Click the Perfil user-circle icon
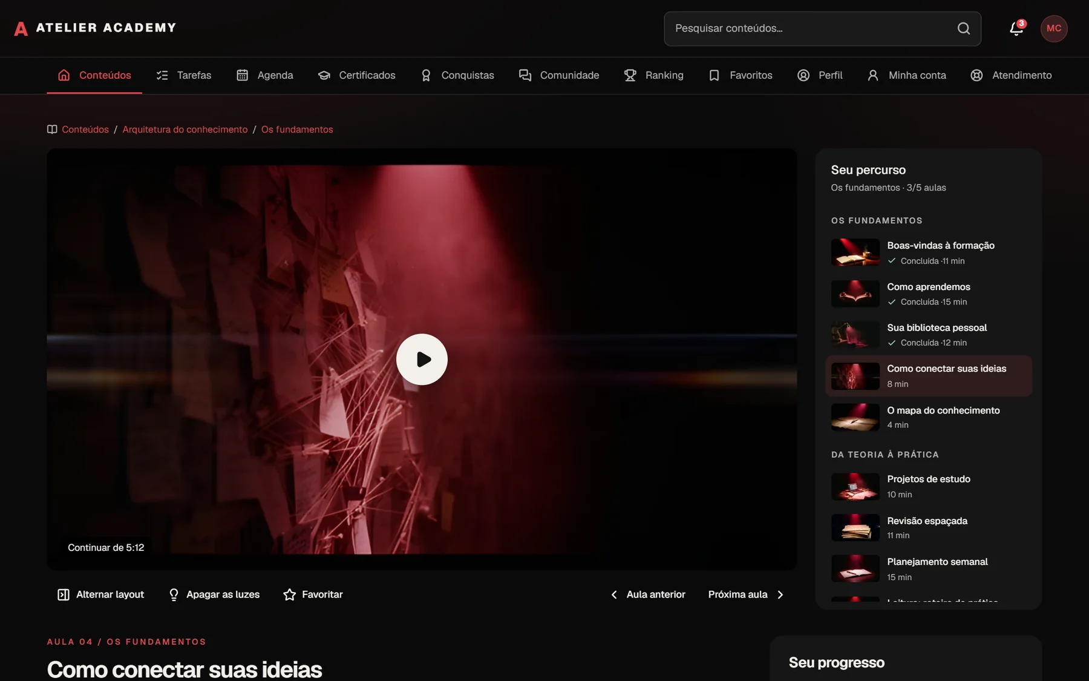The width and height of the screenshot is (1089, 681). click(x=803, y=75)
